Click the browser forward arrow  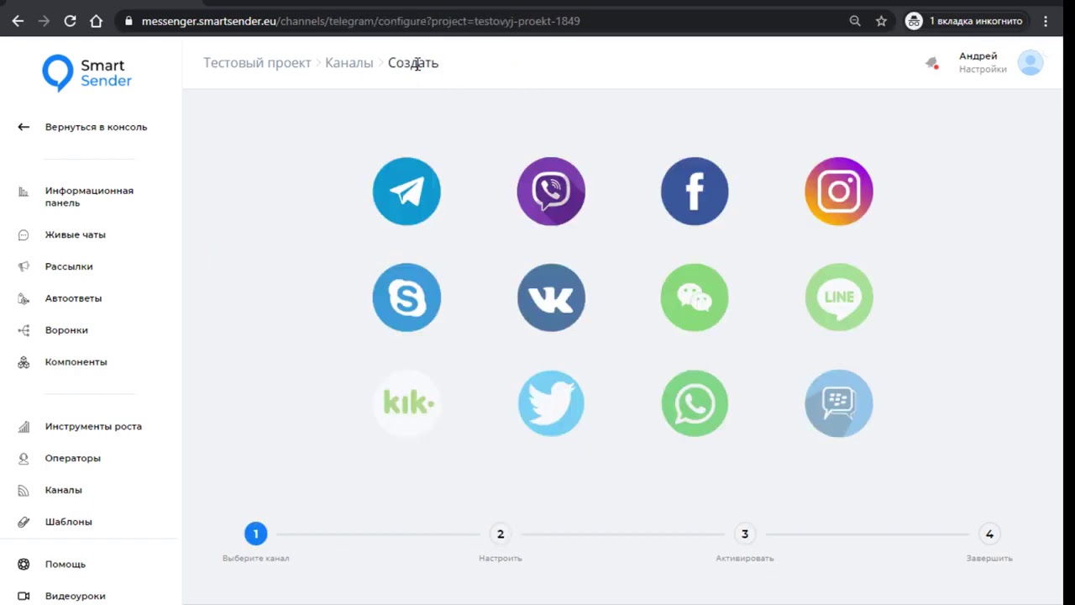(x=44, y=21)
